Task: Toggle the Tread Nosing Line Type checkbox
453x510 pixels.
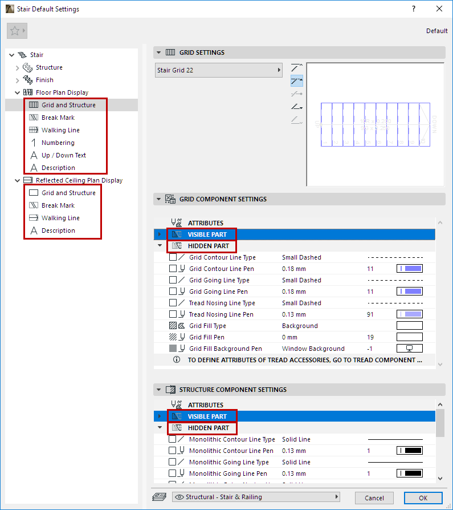Action: pos(173,303)
